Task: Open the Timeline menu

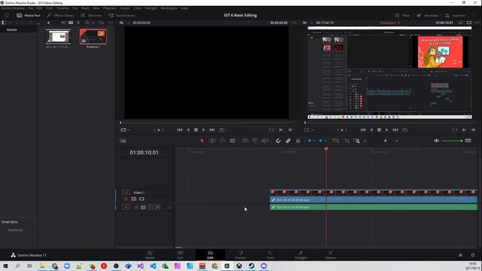Action: pyautogui.click(x=63, y=8)
